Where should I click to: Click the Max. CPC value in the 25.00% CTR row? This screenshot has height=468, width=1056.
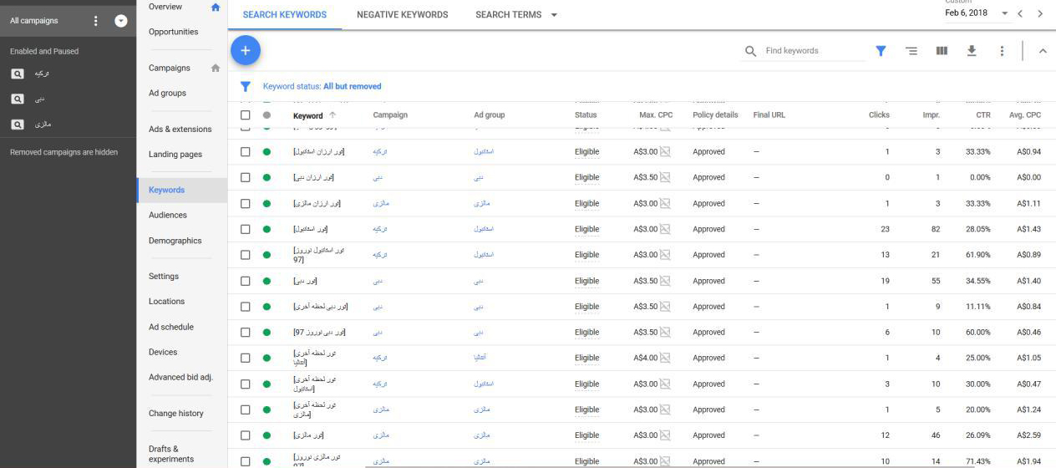pos(646,358)
